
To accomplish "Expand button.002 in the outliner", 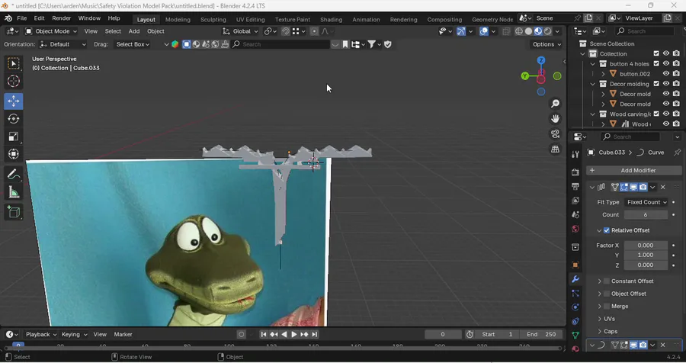I will point(603,73).
